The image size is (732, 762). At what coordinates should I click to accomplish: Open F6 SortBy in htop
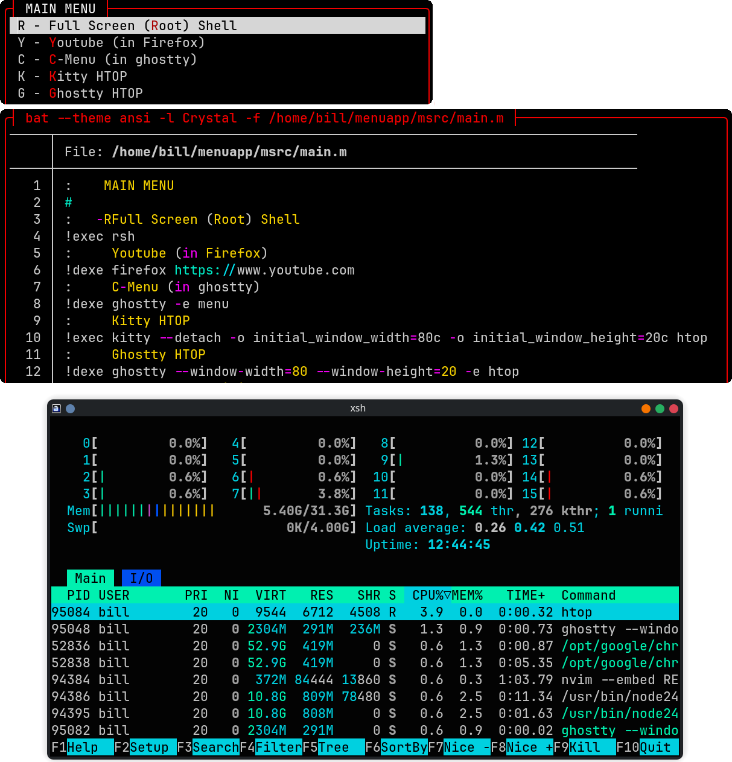click(x=396, y=747)
